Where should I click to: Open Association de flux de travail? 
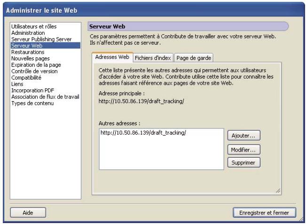pyautogui.click(x=46, y=97)
